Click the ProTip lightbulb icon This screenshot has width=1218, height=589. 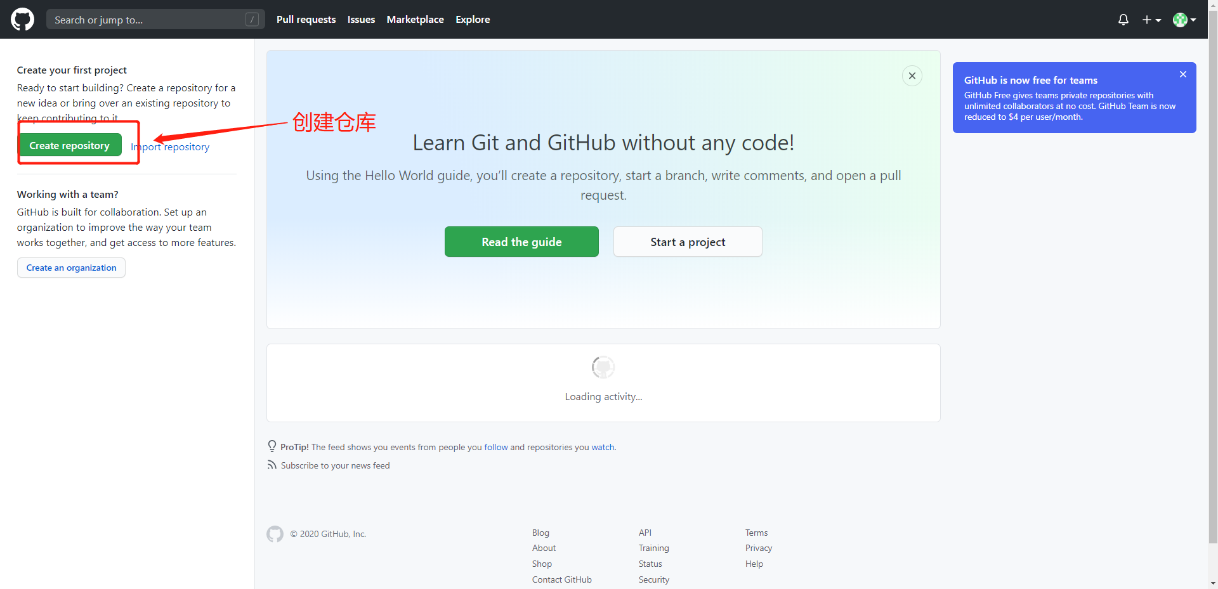[272, 446]
